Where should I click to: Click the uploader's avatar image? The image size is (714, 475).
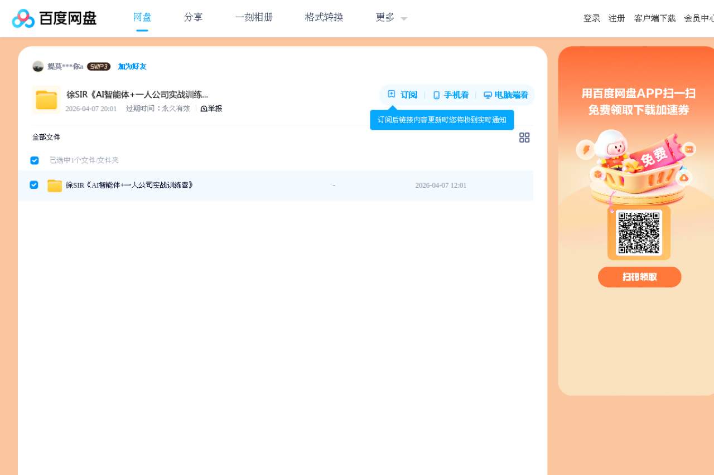pos(38,66)
